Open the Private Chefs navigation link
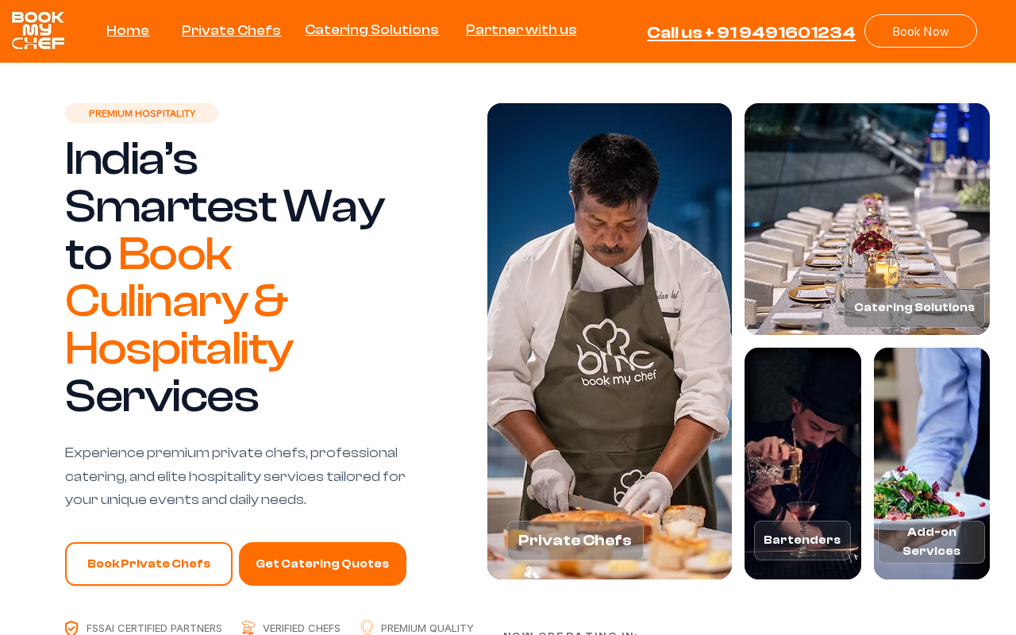The height and width of the screenshot is (635, 1016). (231, 31)
